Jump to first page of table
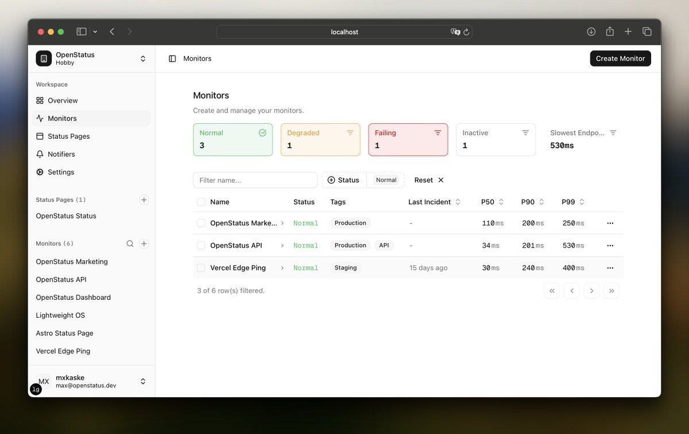 tap(552, 291)
